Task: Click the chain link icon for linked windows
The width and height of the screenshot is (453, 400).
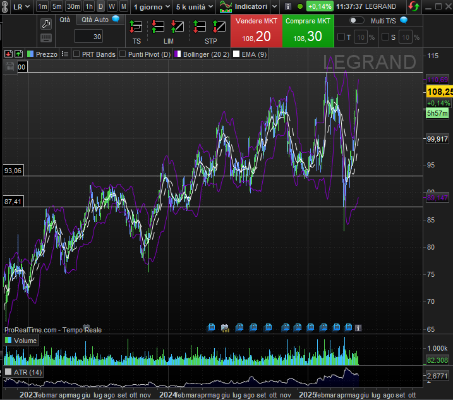Action: click(4, 6)
